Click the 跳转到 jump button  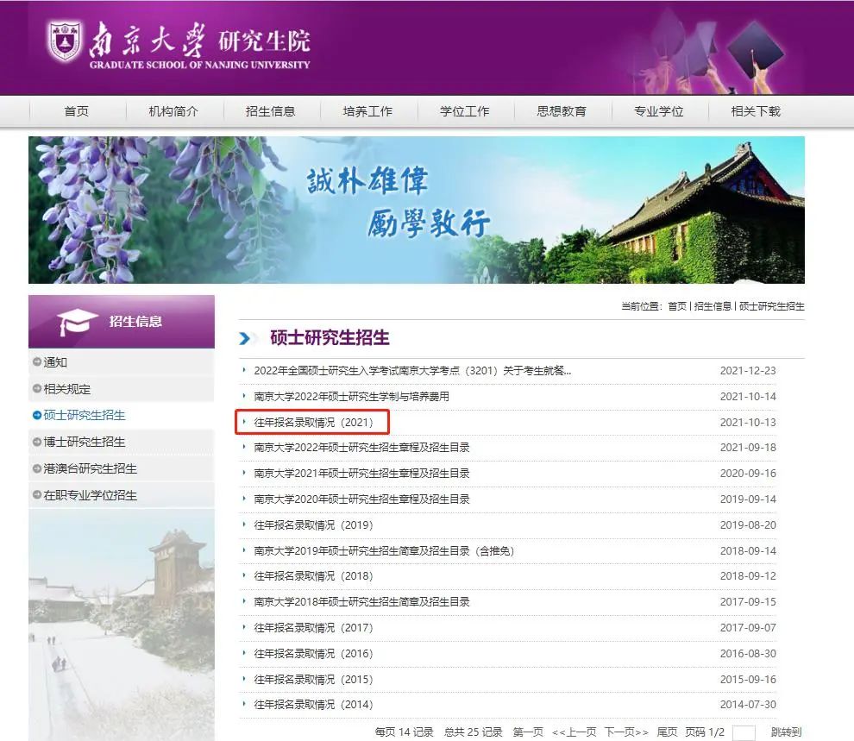point(787,732)
